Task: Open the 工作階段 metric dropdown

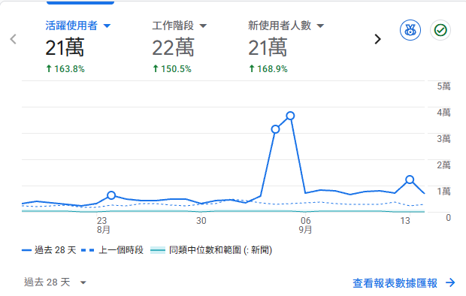Action: tap(203, 26)
